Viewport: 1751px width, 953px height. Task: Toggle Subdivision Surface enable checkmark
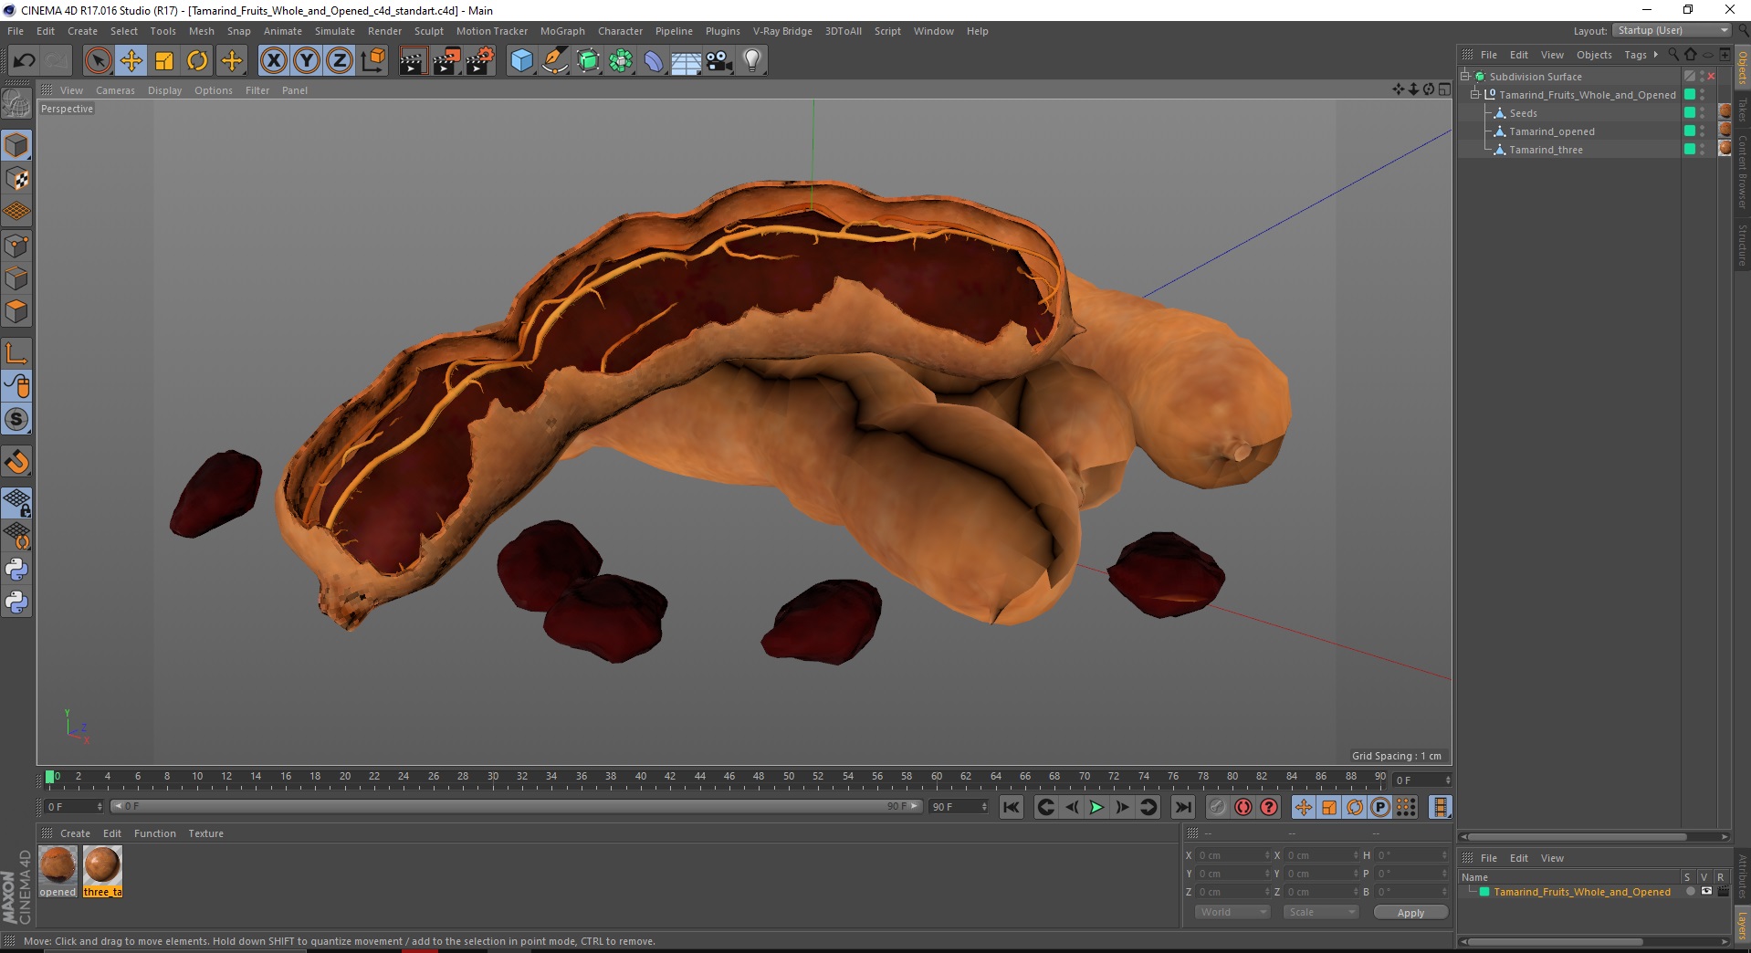click(1712, 77)
